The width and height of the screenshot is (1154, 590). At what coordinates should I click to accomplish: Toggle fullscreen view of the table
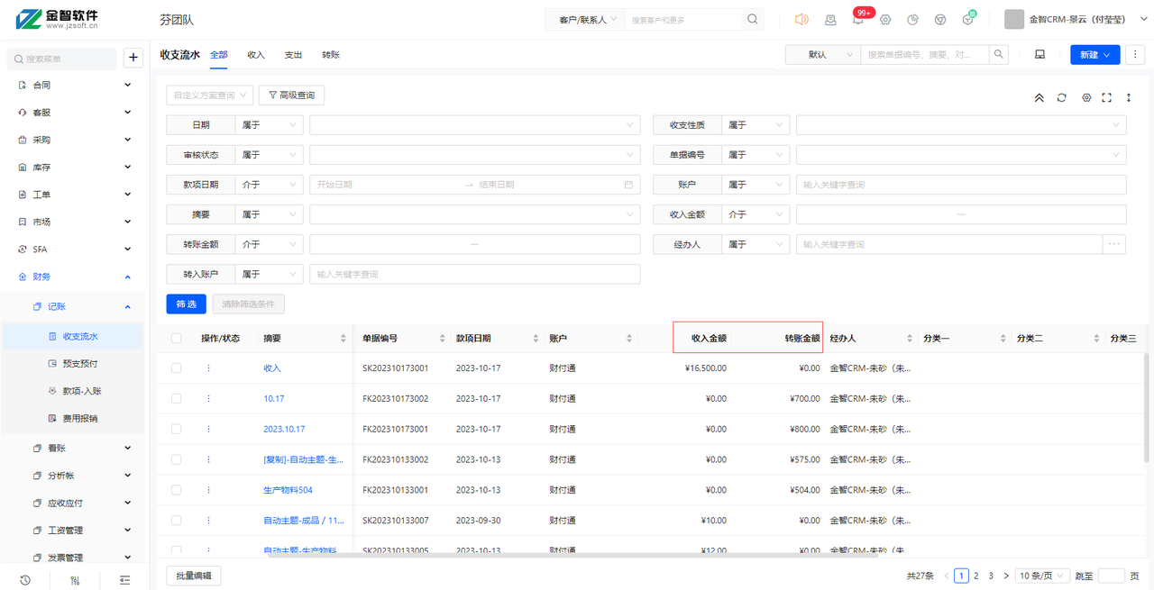coord(1107,97)
